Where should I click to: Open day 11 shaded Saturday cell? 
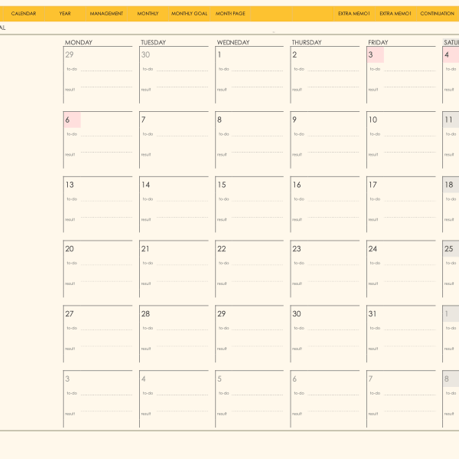[451, 120]
